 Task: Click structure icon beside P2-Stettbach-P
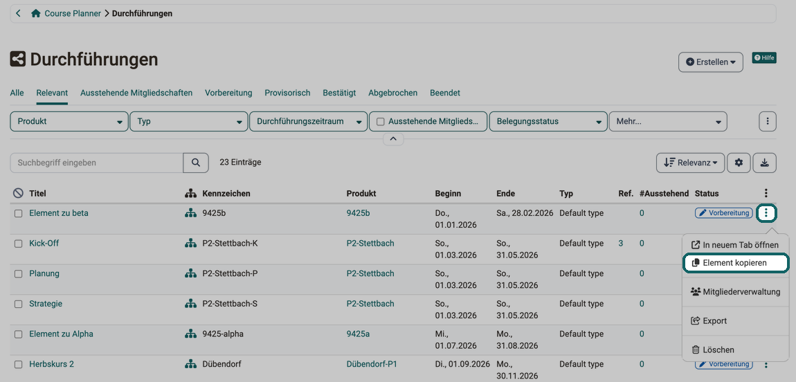pyautogui.click(x=190, y=274)
